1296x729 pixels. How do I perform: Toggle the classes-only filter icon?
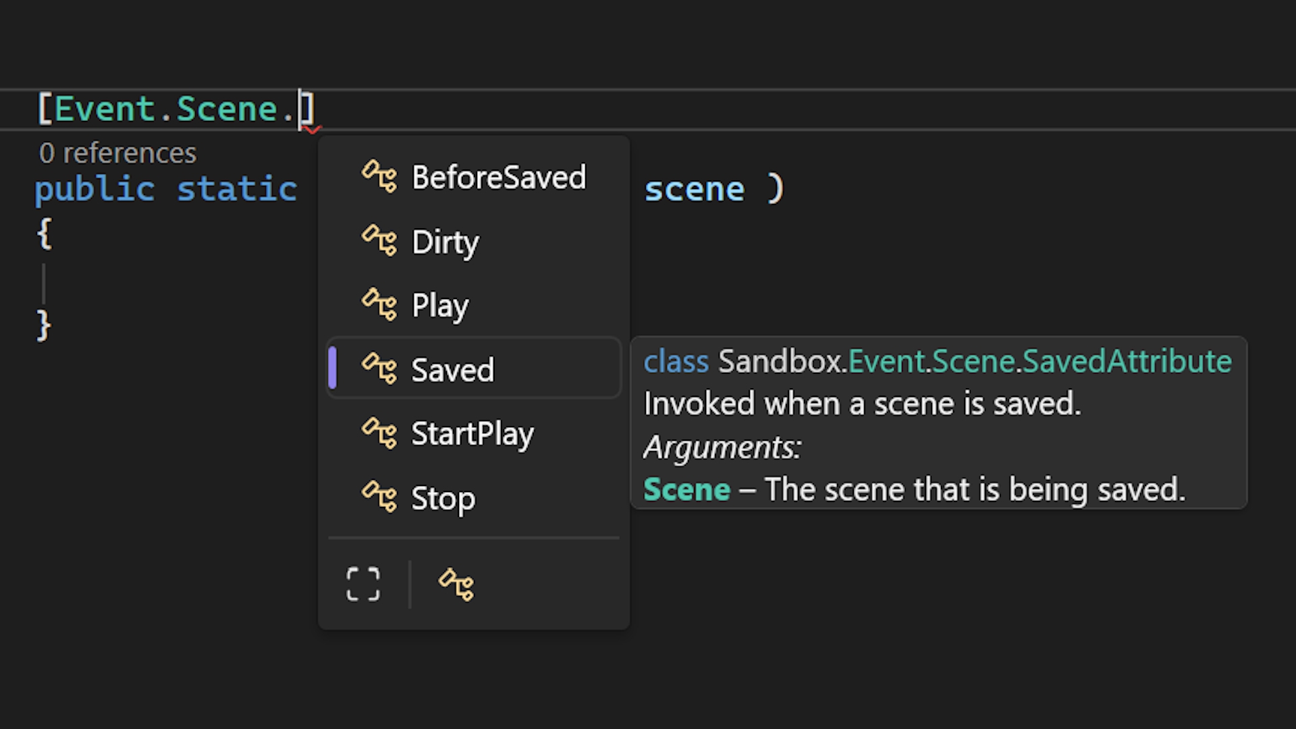(x=456, y=584)
